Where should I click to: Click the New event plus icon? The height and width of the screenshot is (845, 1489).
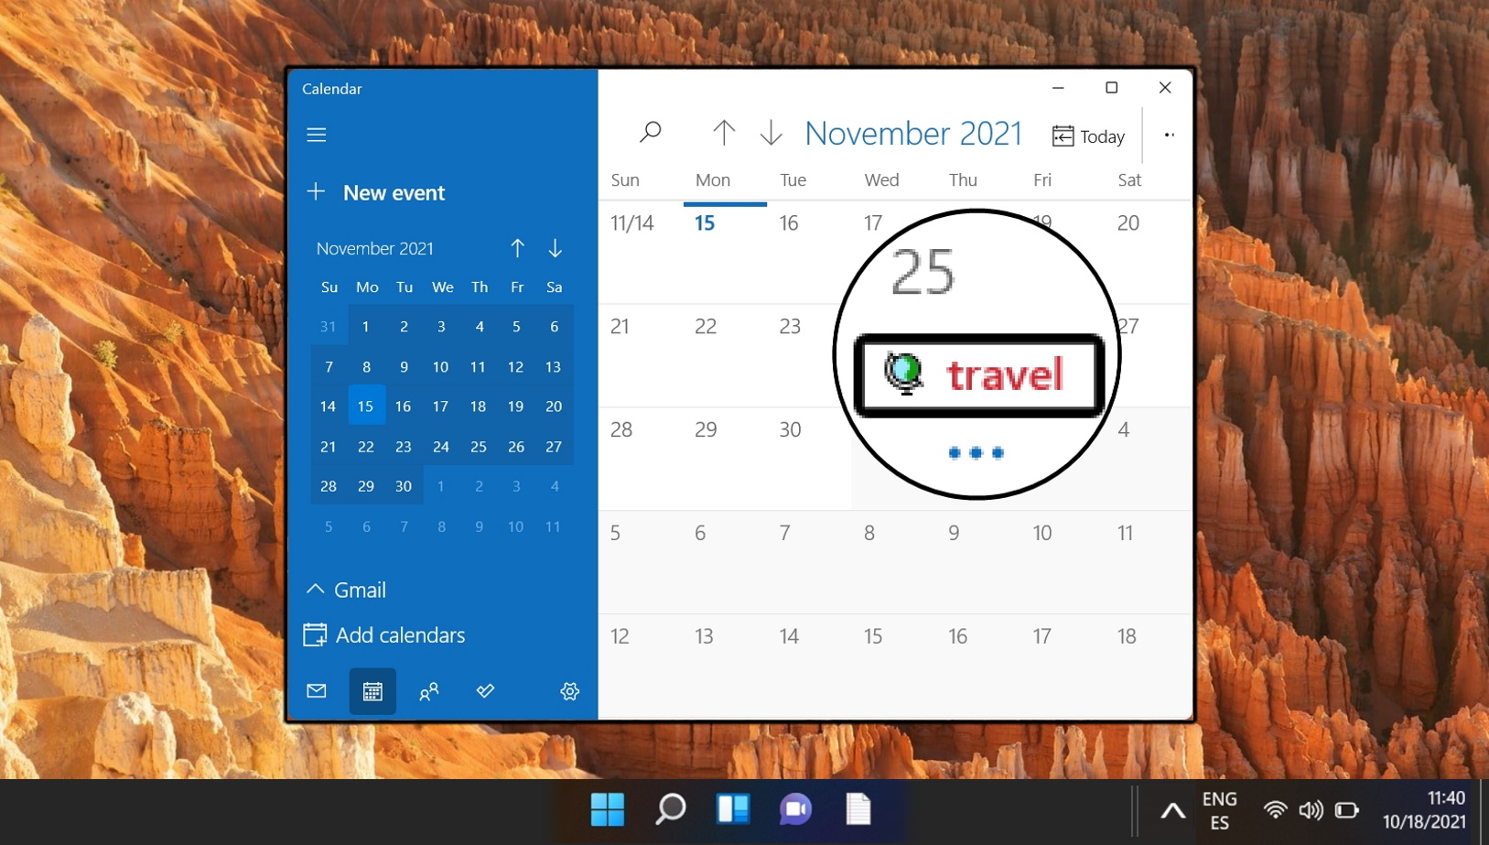click(316, 191)
